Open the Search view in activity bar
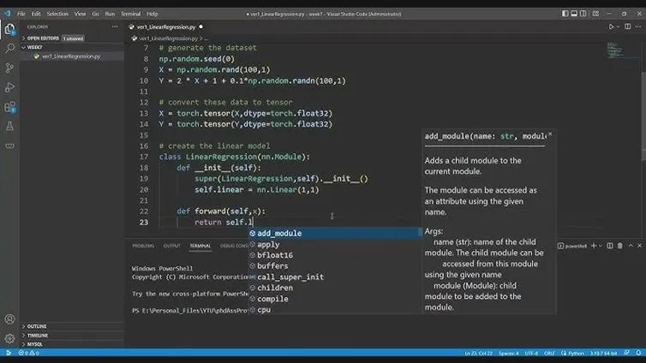 [9, 49]
